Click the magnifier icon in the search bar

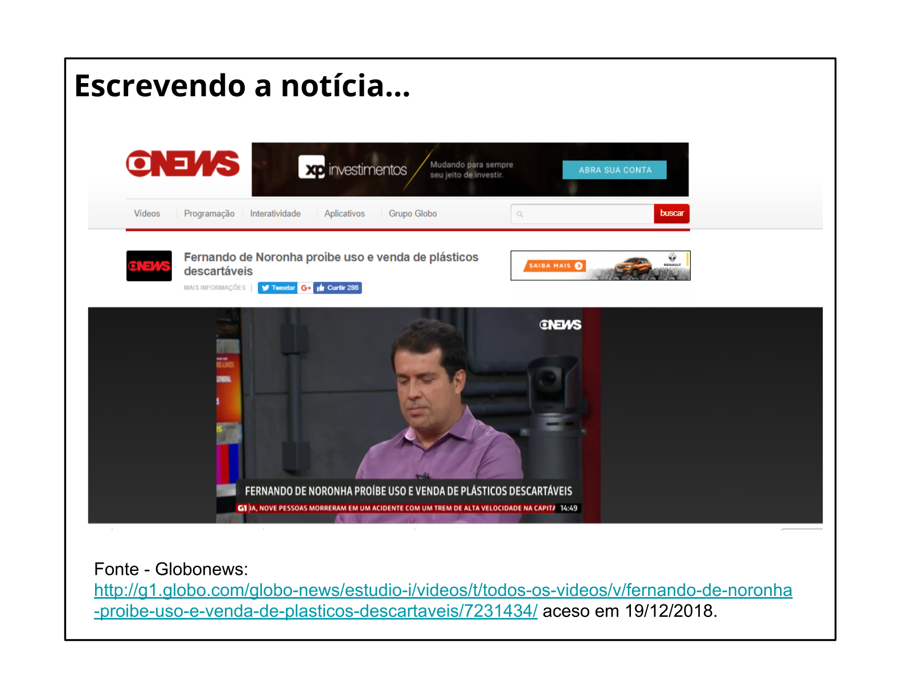pos(520,213)
